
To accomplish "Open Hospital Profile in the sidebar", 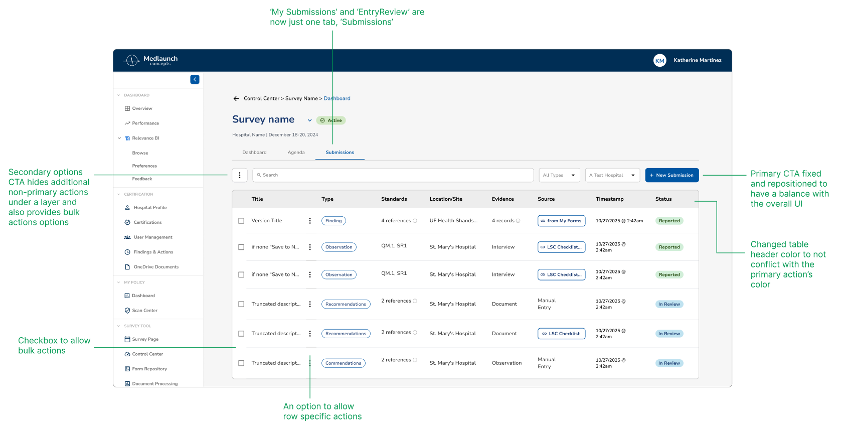I will 145,207.
